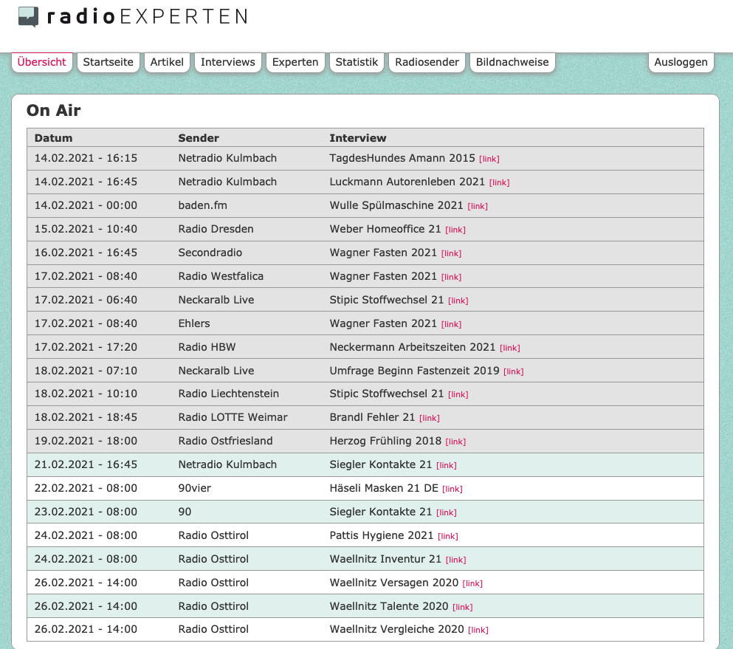Select the Radio Liechtenstein sender cell
Image resolution: width=733 pixels, height=649 pixels.
(x=228, y=394)
